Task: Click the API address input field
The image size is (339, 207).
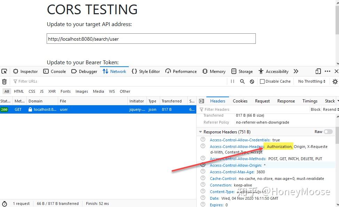Action: pos(151,38)
